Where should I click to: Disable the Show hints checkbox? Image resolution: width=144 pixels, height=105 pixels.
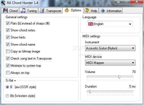(x=8, y=37)
